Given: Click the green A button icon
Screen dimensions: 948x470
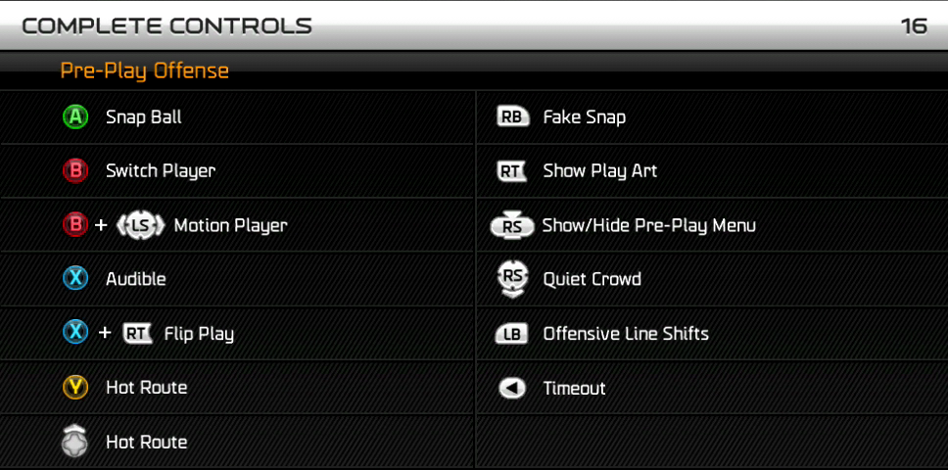Looking at the screenshot, I should (75, 117).
